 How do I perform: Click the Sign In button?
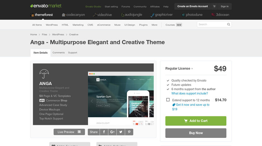(x=225, y=6)
